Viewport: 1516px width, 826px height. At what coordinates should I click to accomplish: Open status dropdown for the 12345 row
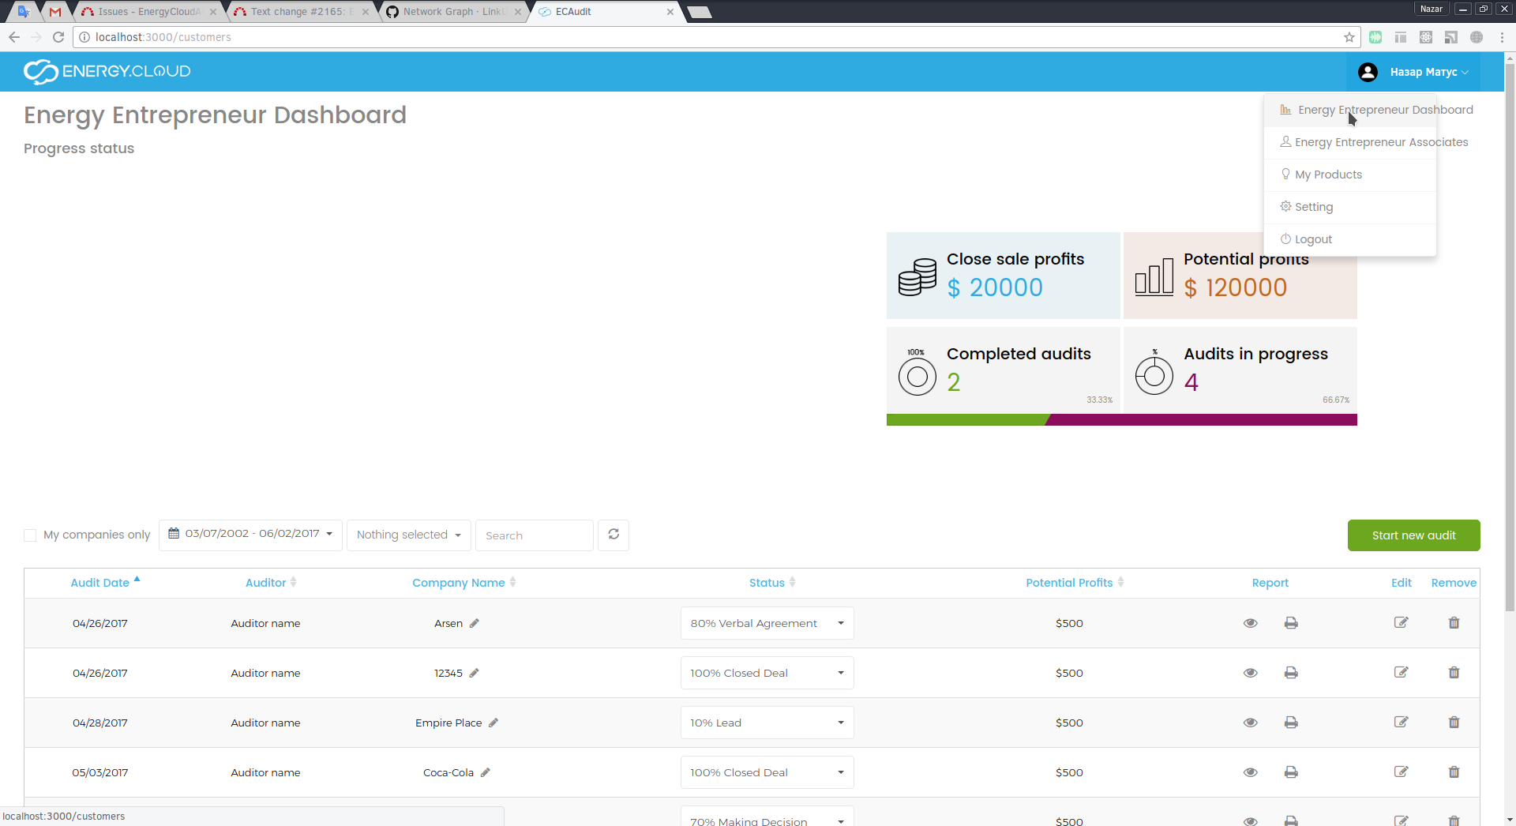pyautogui.click(x=767, y=673)
